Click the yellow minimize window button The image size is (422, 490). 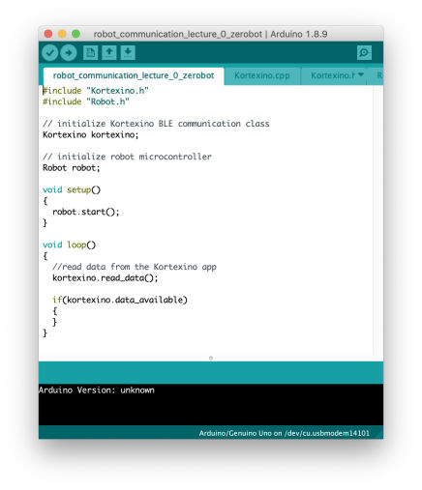(x=62, y=34)
